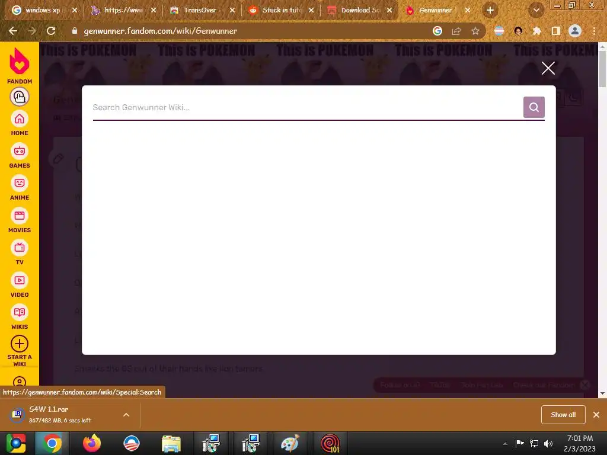Click the purple search magnifier button
Viewport: 607px width, 455px height.
[x=534, y=107]
